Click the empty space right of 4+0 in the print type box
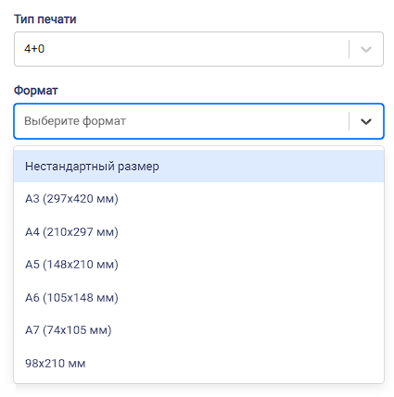 point(197,49)
